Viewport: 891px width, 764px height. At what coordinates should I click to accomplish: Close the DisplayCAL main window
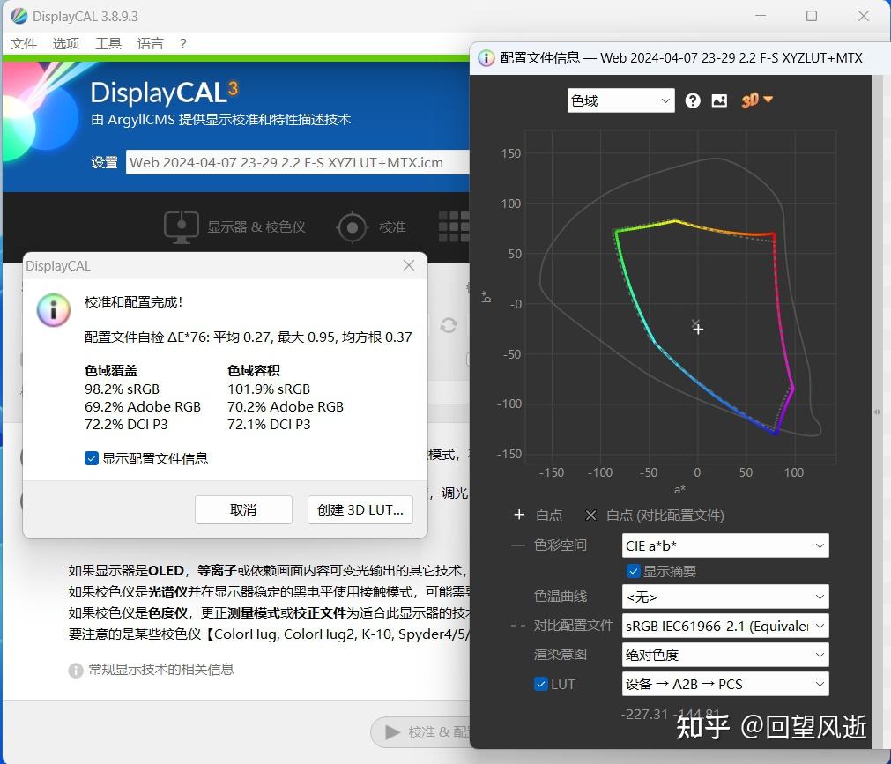(864, 16)
